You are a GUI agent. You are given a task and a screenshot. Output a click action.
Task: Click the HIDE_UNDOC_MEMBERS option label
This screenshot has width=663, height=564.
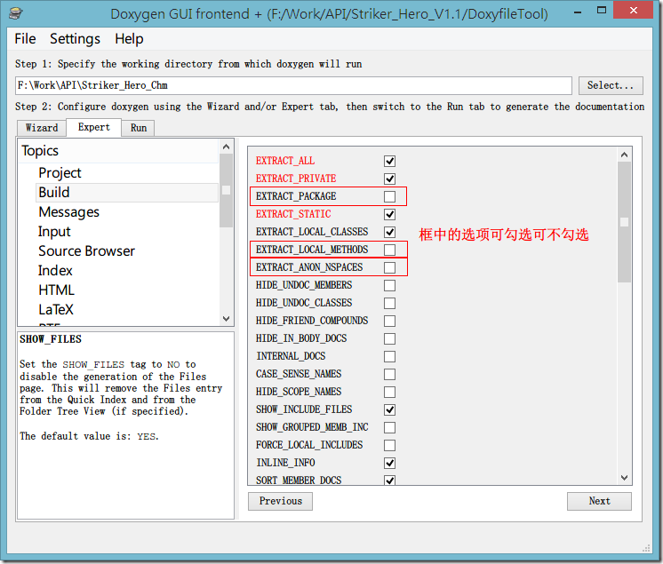coord(304,285)
